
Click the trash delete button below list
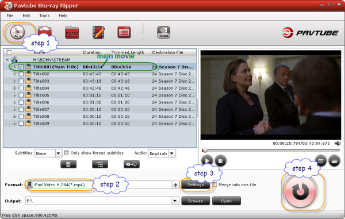pyautogui.click(x=68, y=164)
